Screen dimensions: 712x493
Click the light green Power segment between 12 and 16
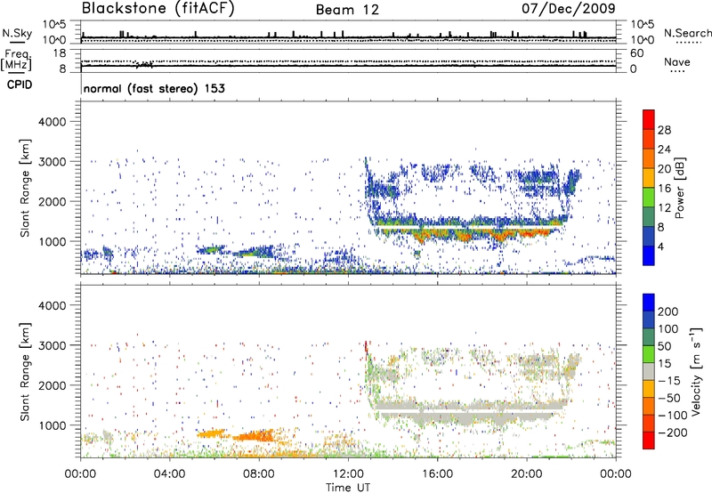[649, 197]
